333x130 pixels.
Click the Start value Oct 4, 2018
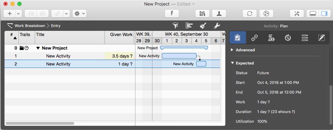click(278, 83)
